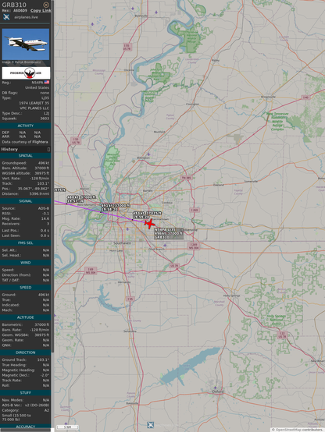Click the airplane icon at map bottom
Screen dimensions: 325x432
(x=150, y=424)
